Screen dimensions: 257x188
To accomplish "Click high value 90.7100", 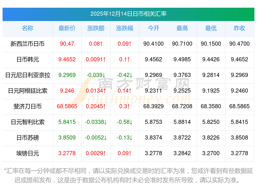I will [x=182, y=44].
